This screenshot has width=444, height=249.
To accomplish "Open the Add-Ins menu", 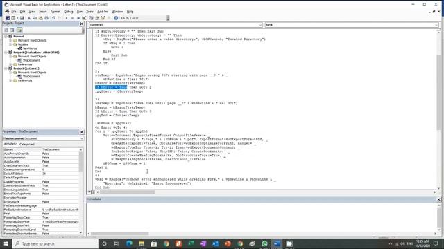I will (x=103, y=12).
